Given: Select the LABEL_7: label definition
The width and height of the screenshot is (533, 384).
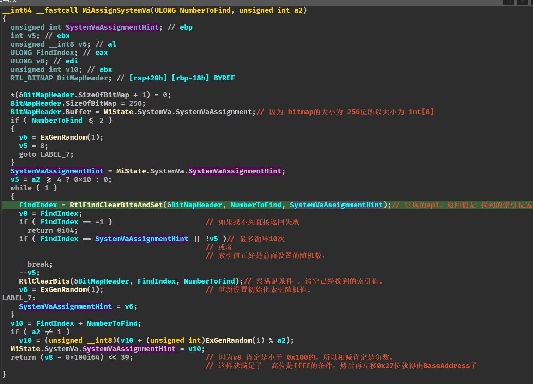Looking at the screenshot, I should point(18,298).
